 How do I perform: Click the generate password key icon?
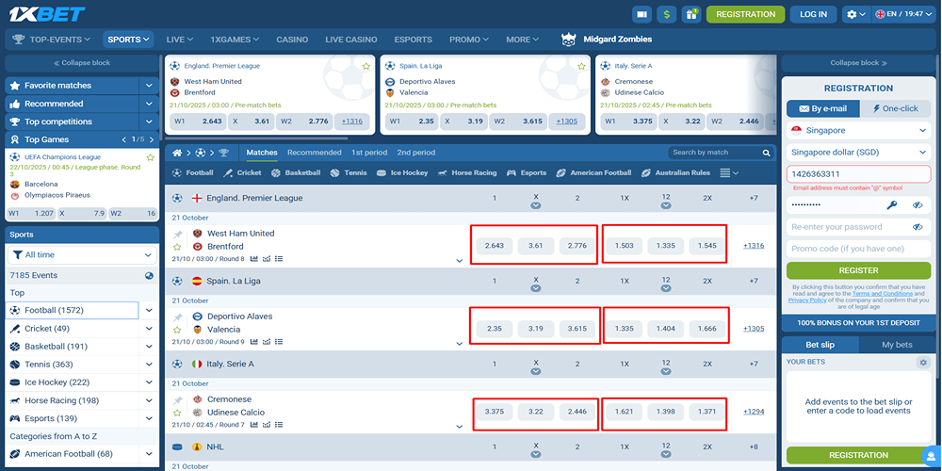[891, 204]
